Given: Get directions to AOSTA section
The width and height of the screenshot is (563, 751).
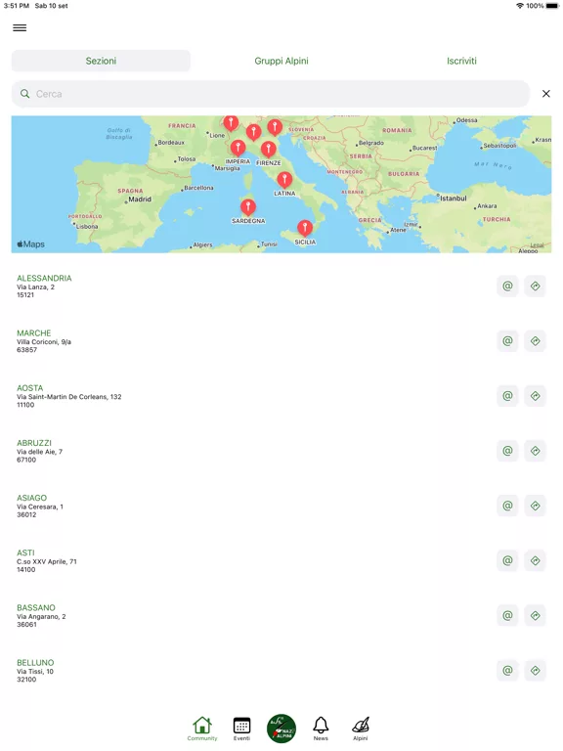Looking at the screenshot, I should click(x=536, y=396).
